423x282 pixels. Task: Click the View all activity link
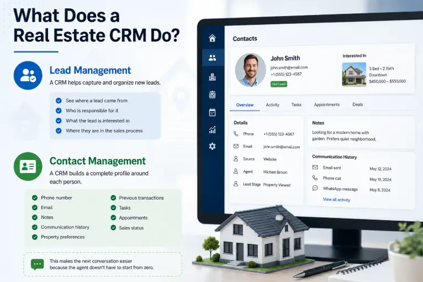click(x=336, y=200)
